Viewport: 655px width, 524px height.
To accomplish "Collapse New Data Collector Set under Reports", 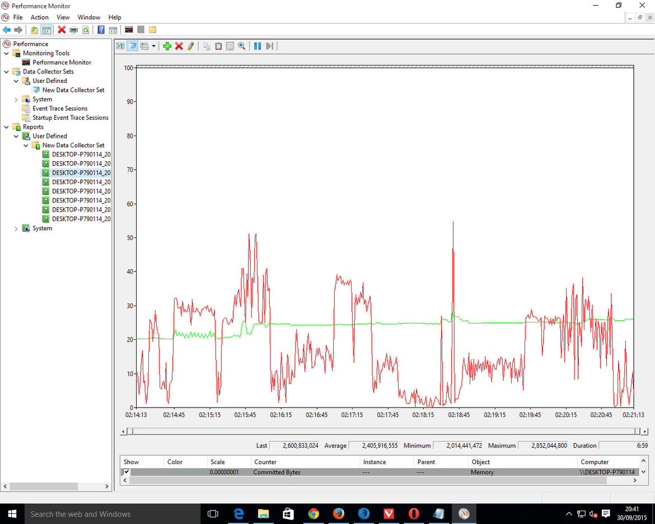I will click(x=26, y=145).
